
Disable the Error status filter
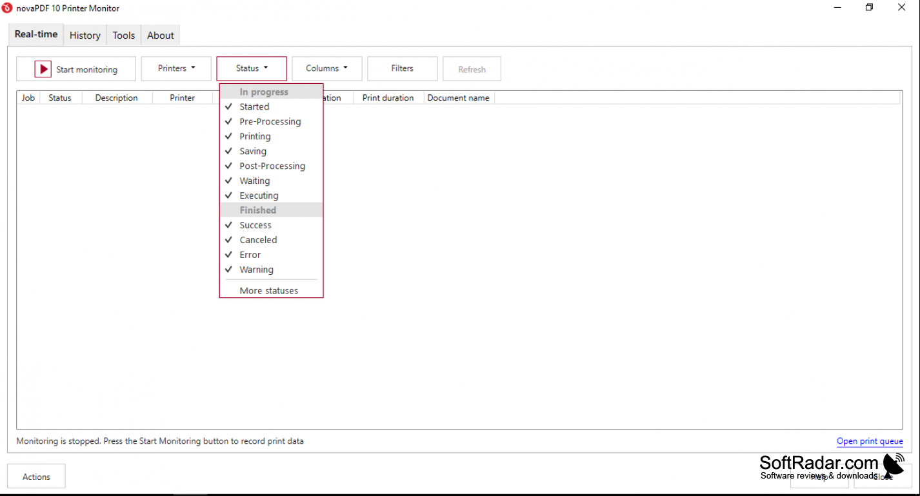271,255
